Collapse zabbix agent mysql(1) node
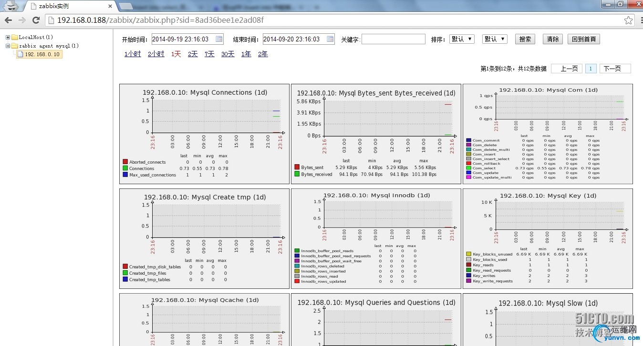Image resolution: width=643 pixels, height=346 pixels. pyautogui.click(x=8, y=46)
